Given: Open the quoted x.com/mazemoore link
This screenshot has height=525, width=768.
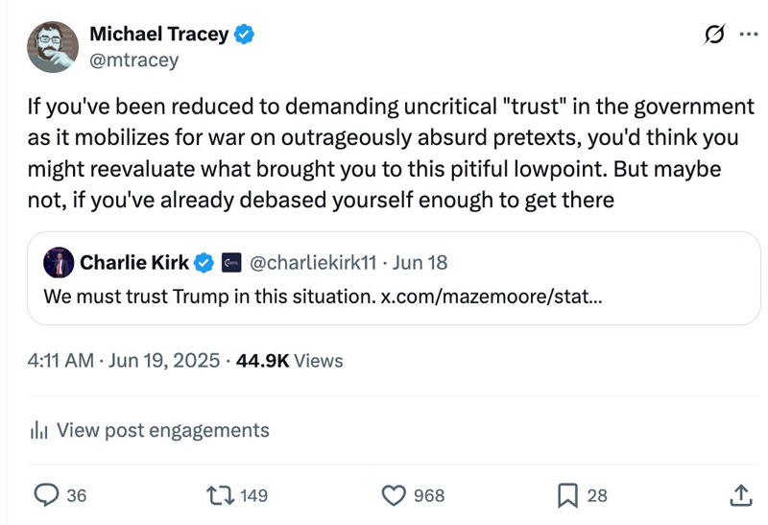Looking at the screenshot, I should [491, 295].
